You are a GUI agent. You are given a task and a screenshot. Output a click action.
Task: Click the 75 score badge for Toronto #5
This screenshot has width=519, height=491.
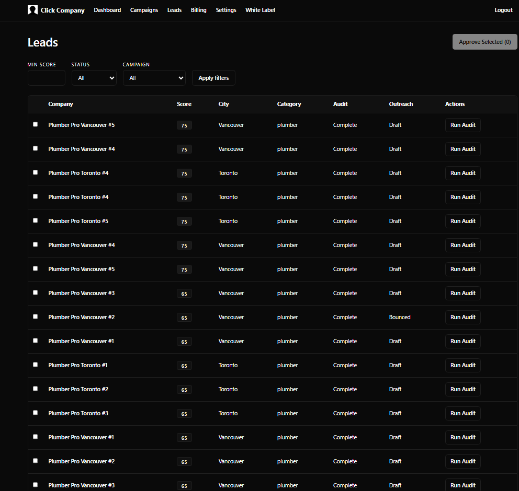click(x=184, y=221)
